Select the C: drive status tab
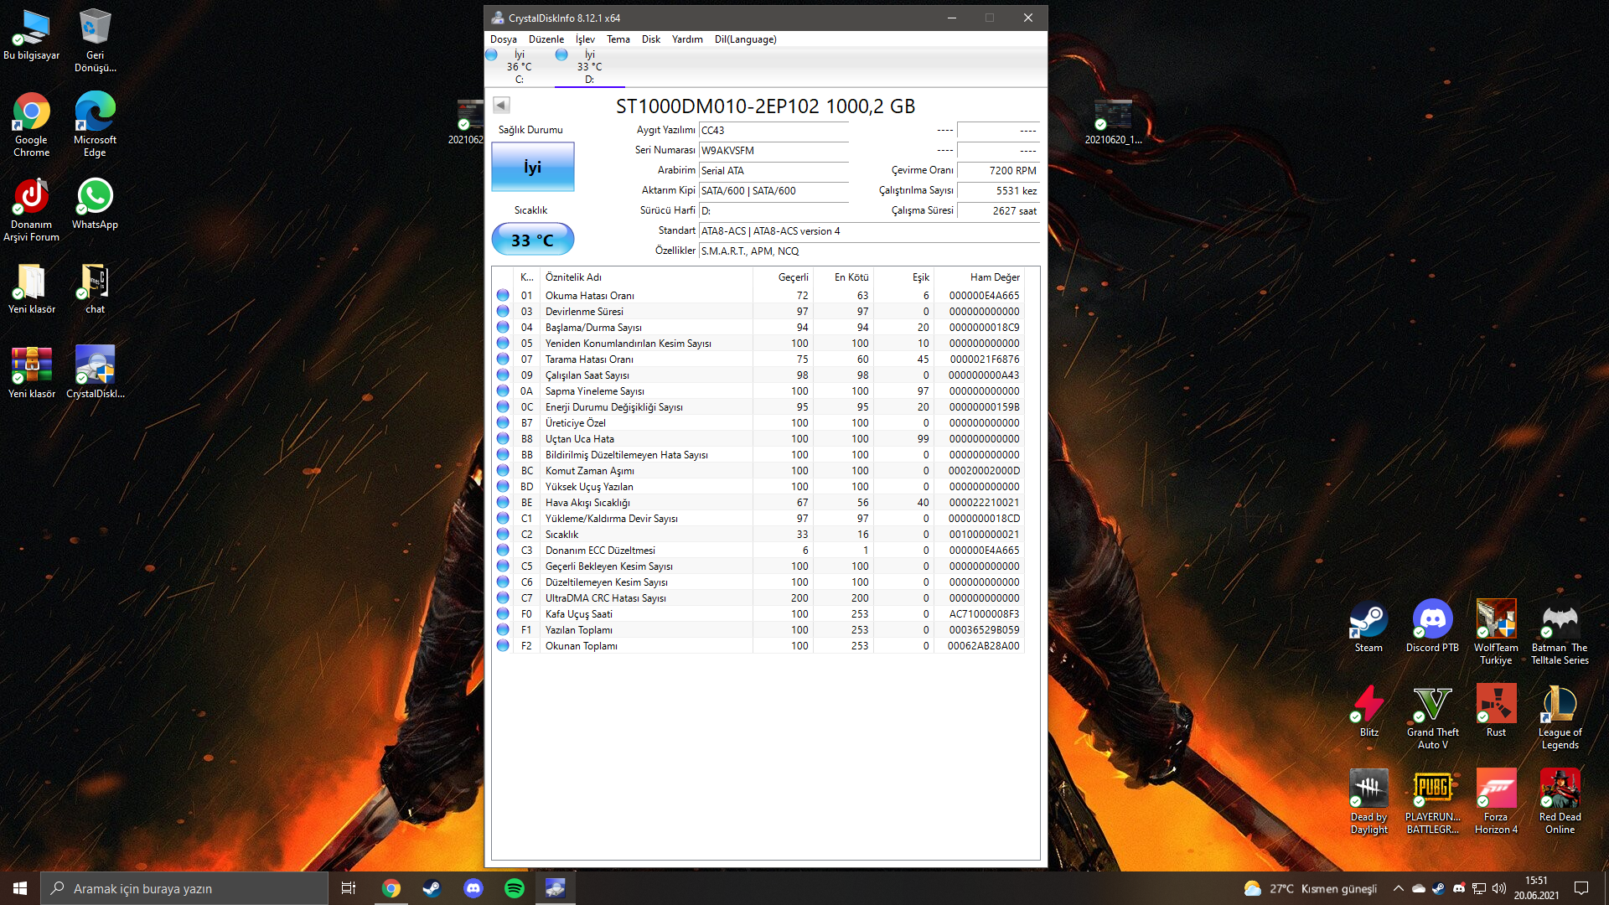This screenshot has width=1609, height=905. (x=518, y=67)
